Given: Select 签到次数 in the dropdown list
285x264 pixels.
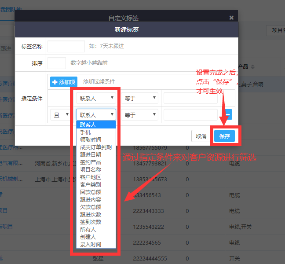Looking at the screenshot, I should (x=96, y=222).
